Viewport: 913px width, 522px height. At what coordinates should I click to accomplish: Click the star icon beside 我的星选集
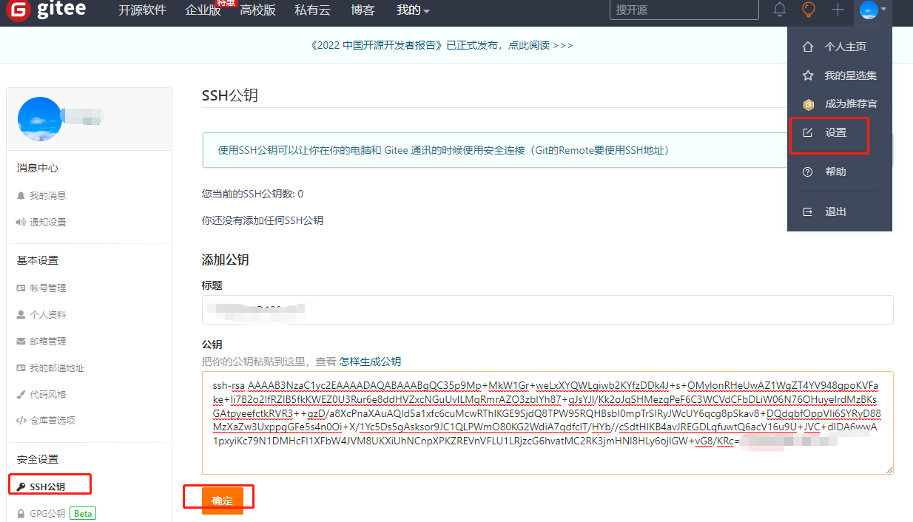[808, 75]
